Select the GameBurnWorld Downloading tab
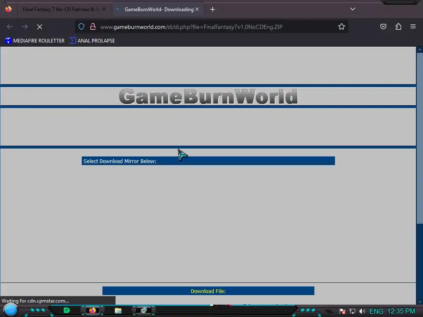423x317 pixels. [x=159, y=9]
